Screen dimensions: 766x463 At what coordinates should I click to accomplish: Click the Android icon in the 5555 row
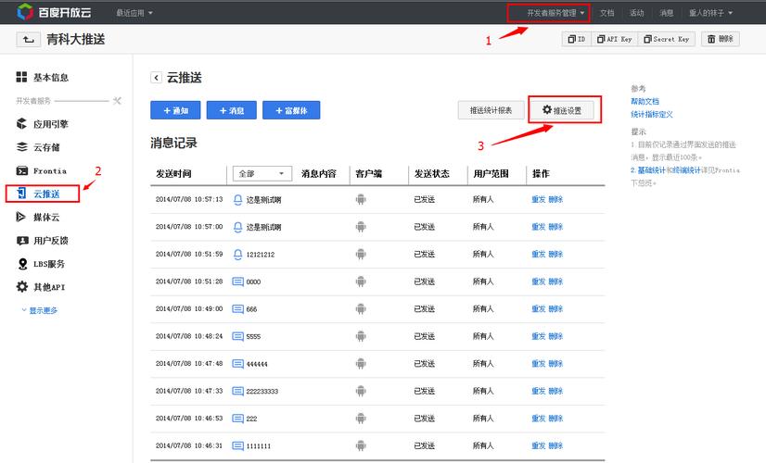361,336
